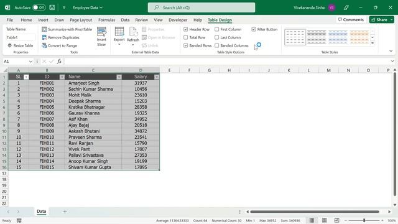Viewport: 398px width, 224px height.
Task: Expand the formula bar
Action: pos(392,61)
